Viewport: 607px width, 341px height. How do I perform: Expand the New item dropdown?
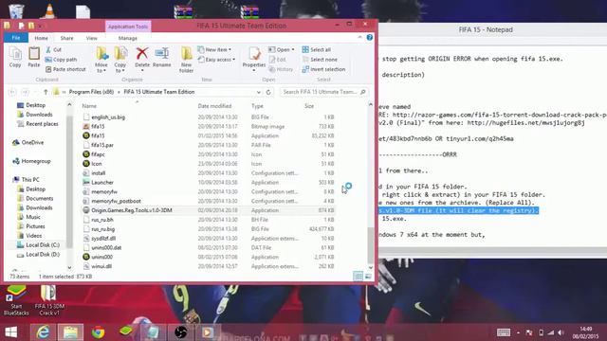214,50
